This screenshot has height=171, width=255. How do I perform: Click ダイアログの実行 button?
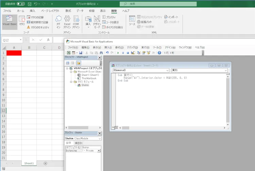pos(113,27)
